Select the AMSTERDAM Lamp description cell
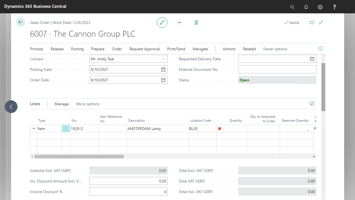This screenshot has height=200, width=355. click(x=157, y=129)
